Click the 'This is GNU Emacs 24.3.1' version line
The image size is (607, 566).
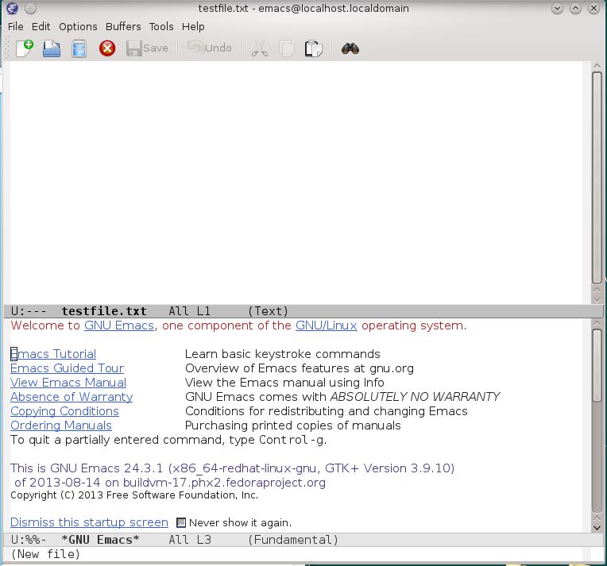click(x=232, y=468)
